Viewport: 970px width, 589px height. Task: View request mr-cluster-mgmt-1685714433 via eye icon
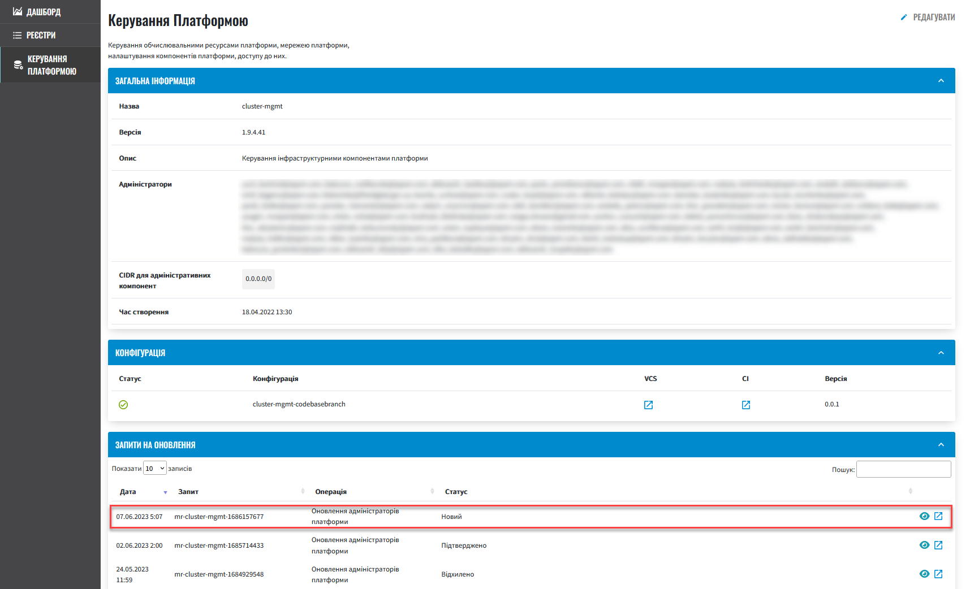tap(924, 545)
